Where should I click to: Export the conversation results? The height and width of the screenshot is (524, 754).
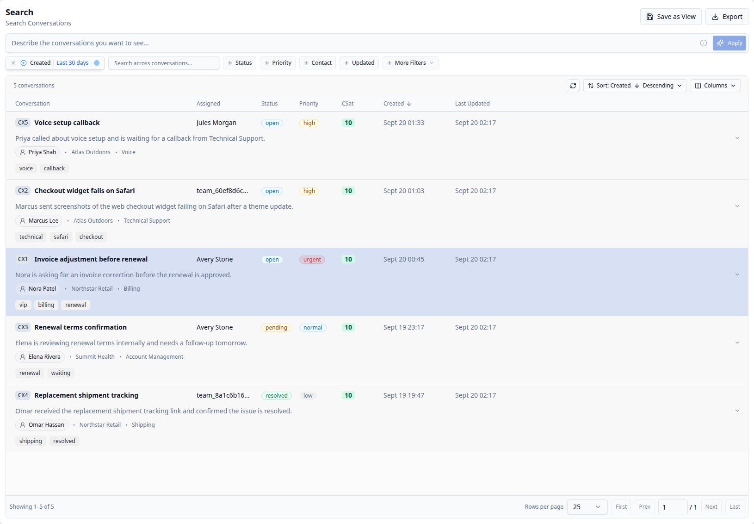pyautogui.click(x=727, y=17)
